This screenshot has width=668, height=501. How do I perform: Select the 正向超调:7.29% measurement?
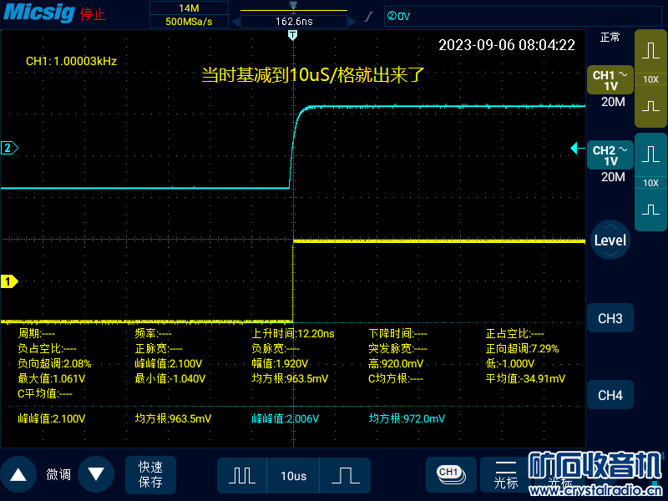[x=523, y=349]
